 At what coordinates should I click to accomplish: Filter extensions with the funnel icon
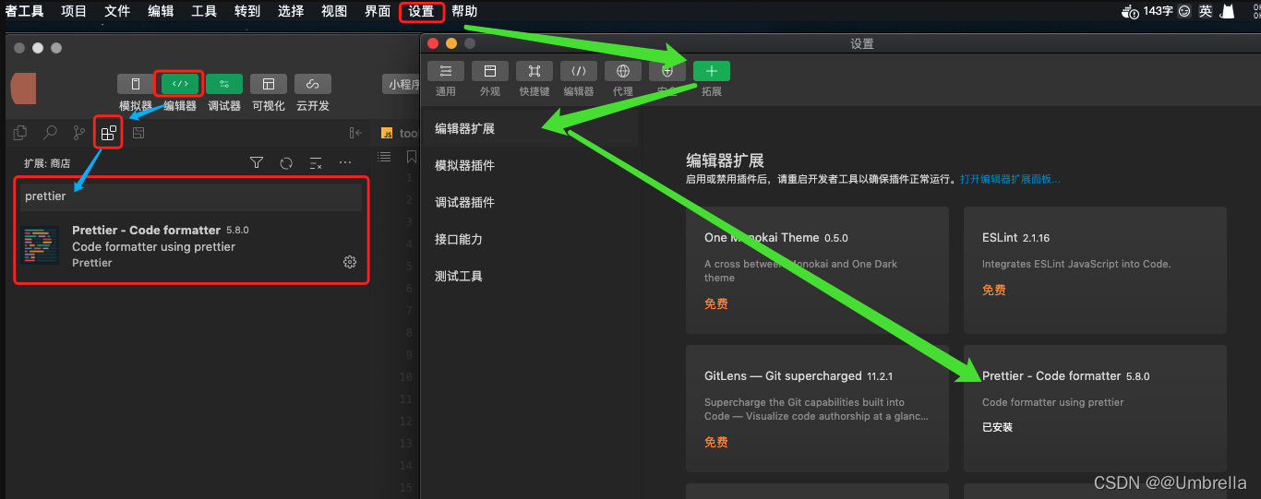[x=257, y=162]
